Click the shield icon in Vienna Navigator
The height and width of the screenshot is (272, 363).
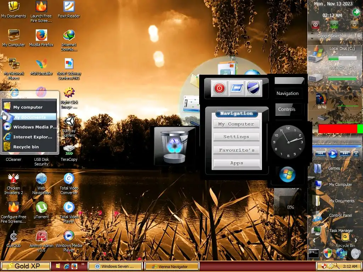[253, 88]
